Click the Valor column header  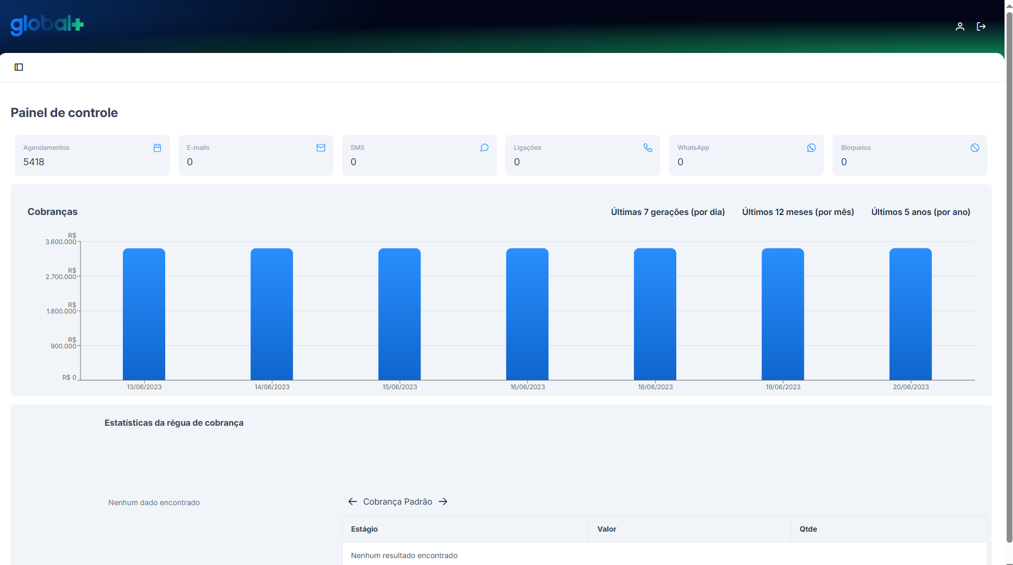click(607, 529)
